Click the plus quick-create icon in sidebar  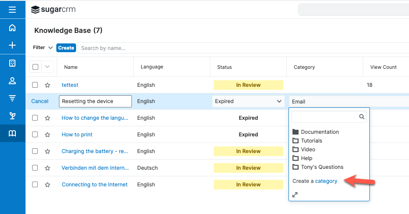click(x=12, y=45)
